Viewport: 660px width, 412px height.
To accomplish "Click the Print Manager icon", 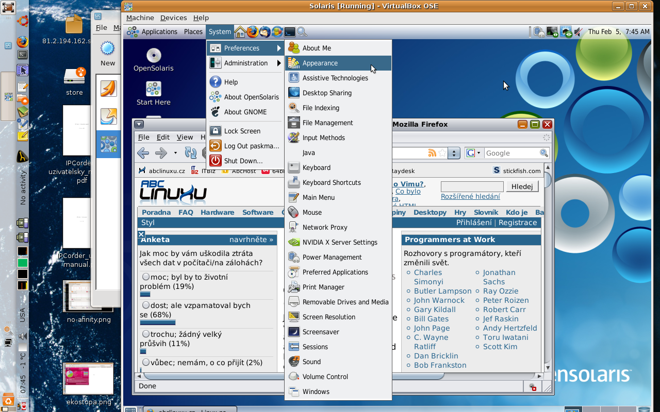I will coord(293,287).
